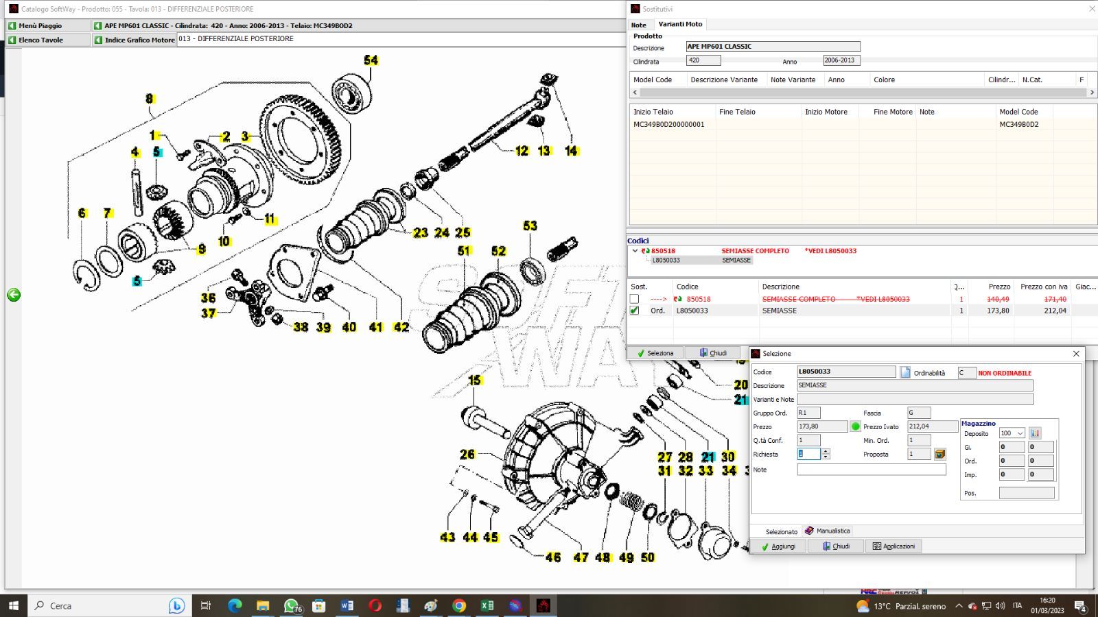Click into the Note text field

click(871, 470)
